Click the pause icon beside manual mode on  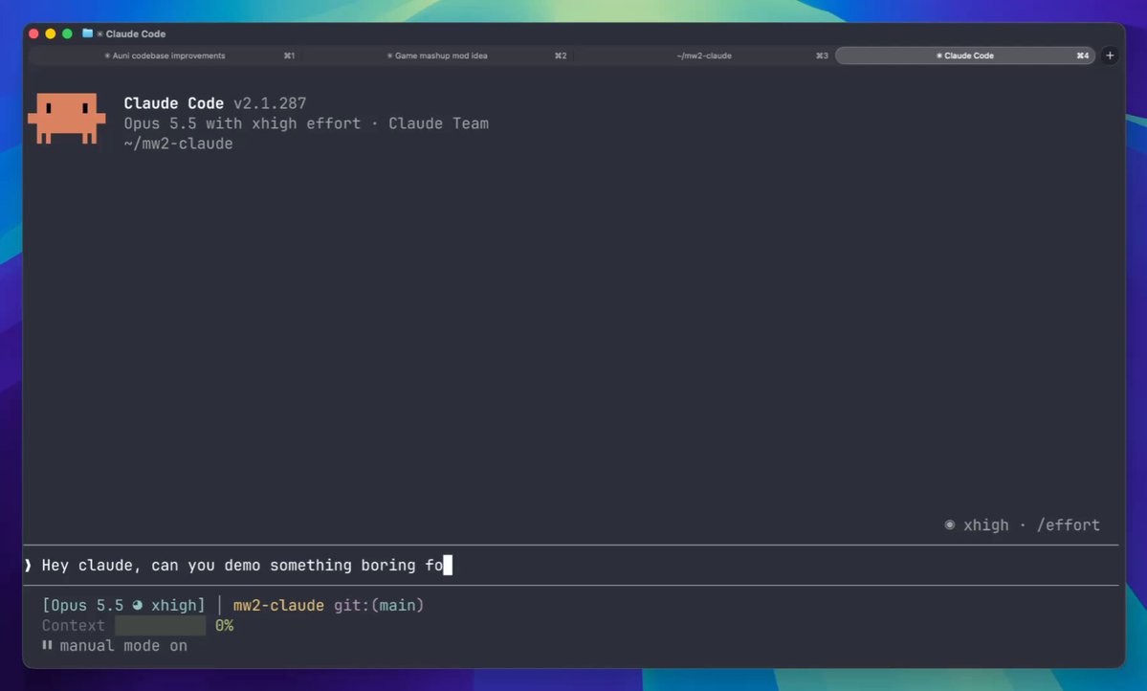47,645
